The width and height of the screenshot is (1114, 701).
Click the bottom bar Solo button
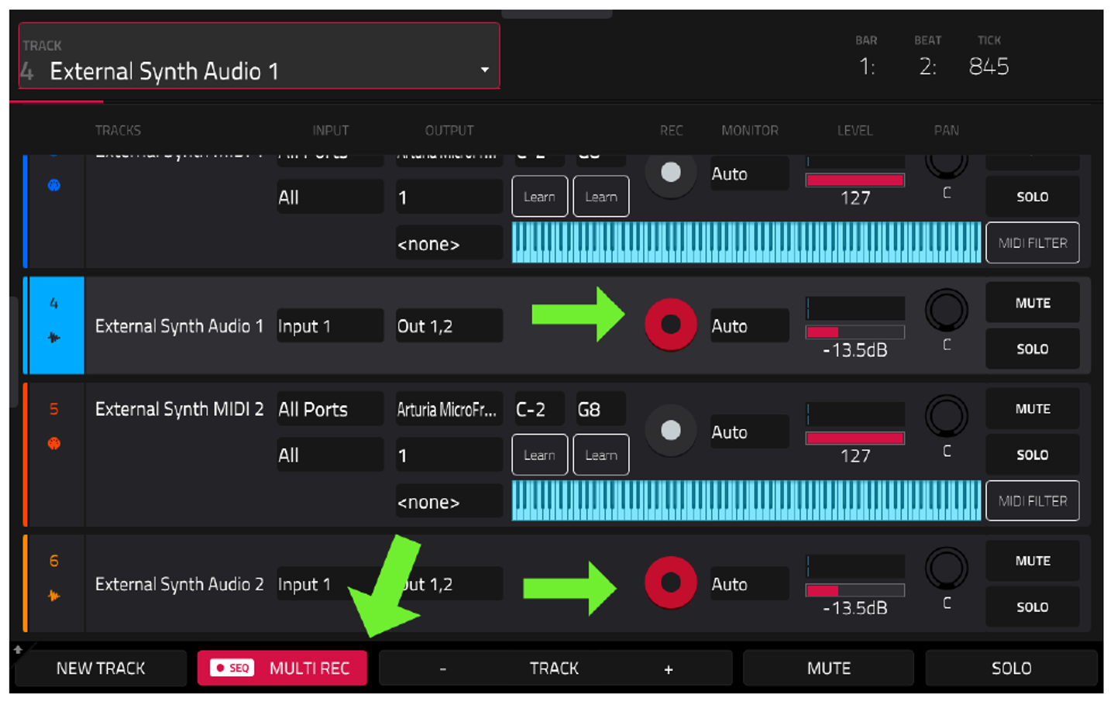1011,668
